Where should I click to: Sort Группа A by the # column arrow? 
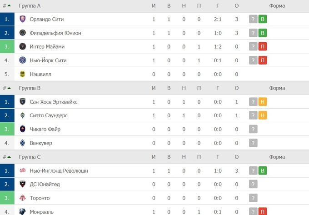pos(6,6)
